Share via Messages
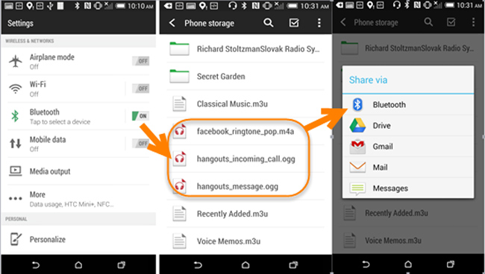Viewport: 485px width, 274px height. [x=408, y=188]
